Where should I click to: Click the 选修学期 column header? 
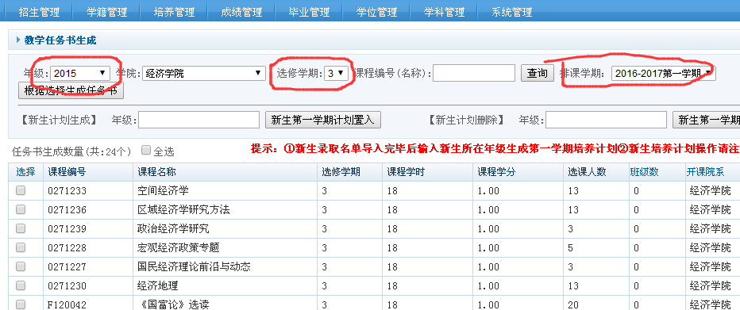(x=341, y=172)
